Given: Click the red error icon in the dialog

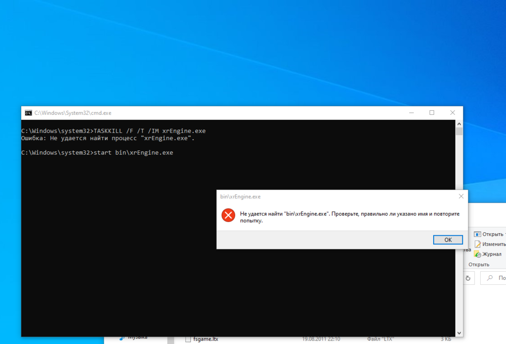Looking at the screenshot, I should pos(228,215).
